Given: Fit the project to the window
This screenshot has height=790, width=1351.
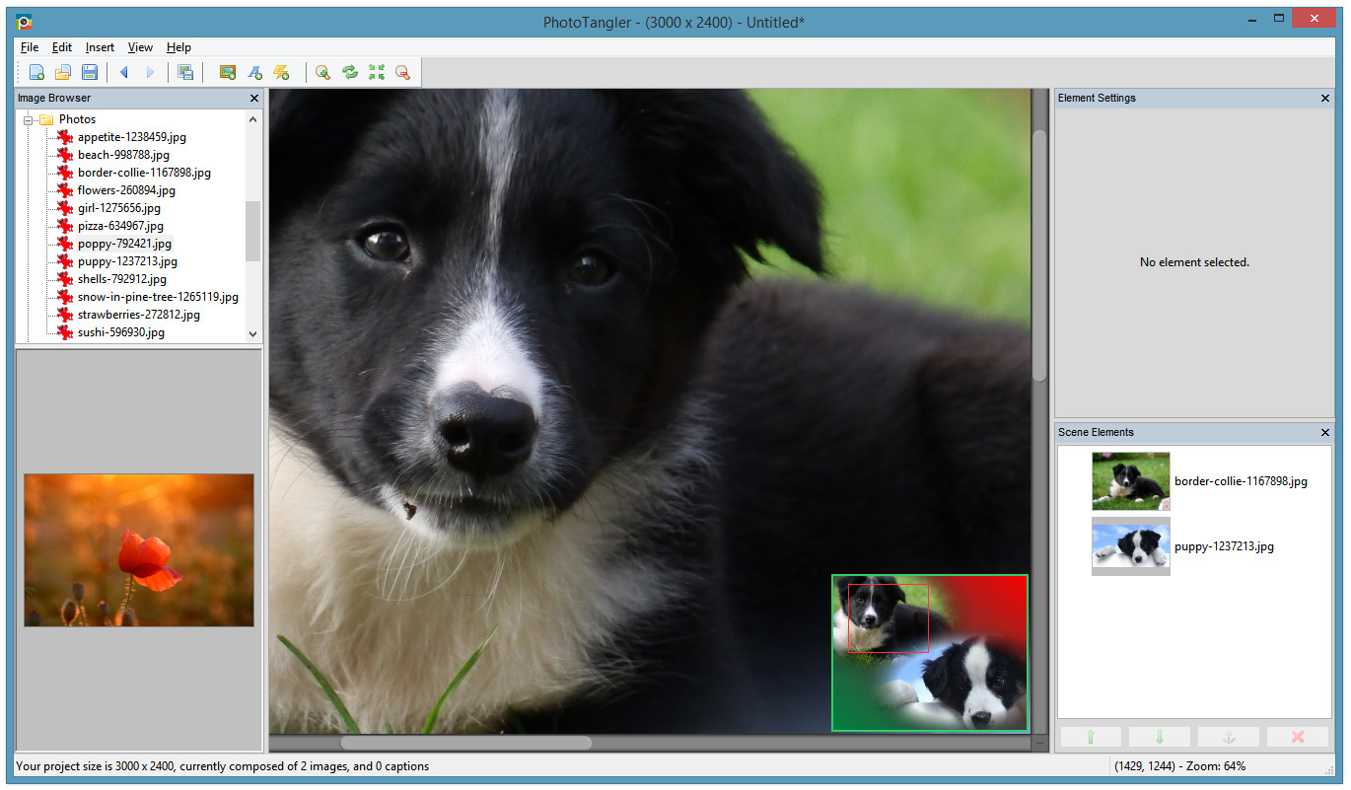Looking at the screenshot, I should pyautogui.click(x=376, y=71).
